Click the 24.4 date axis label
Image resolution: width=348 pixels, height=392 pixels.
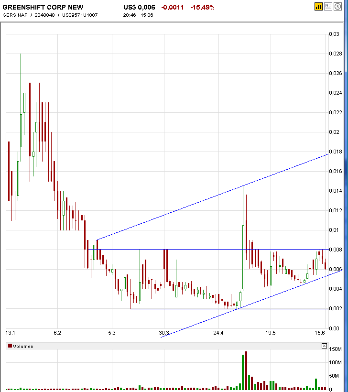tap(218, 333)
